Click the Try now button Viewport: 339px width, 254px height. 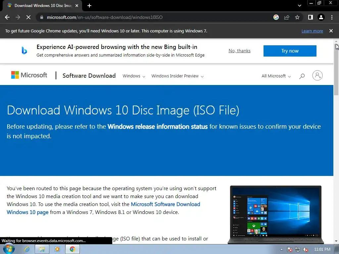[290, 51]
